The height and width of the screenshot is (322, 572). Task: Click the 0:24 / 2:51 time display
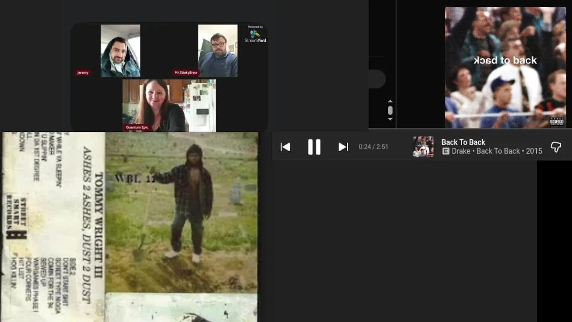[x=373, y=147]
